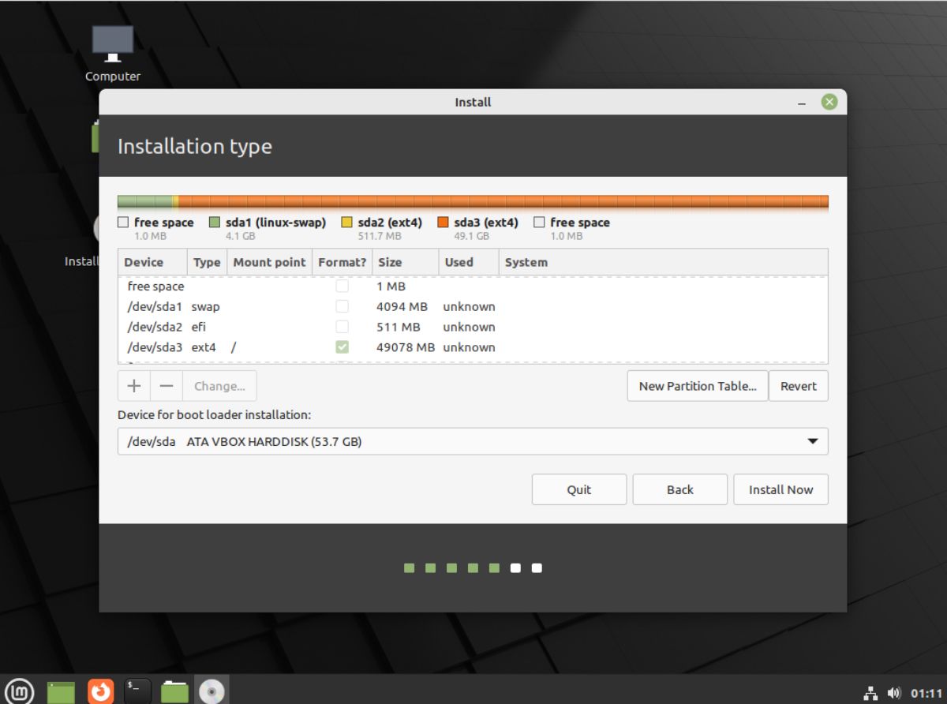Click New Partition Table...
This screenshot has width=947, height=704.
697,386
